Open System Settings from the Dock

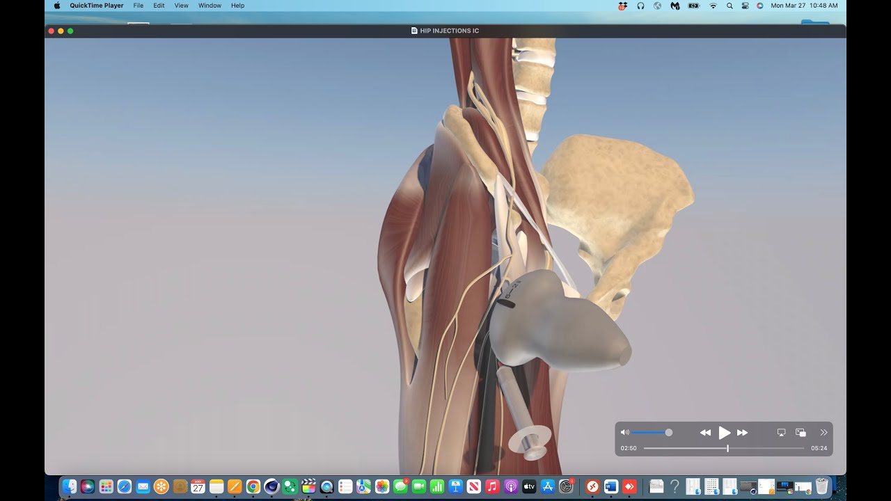click(567, 486)
